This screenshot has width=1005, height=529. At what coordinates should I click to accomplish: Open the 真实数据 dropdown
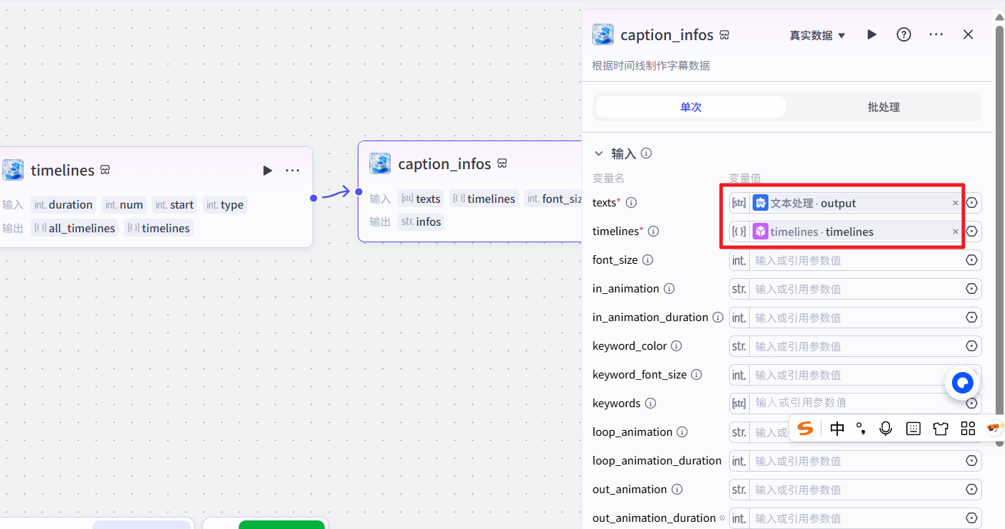tap(817, 35)
